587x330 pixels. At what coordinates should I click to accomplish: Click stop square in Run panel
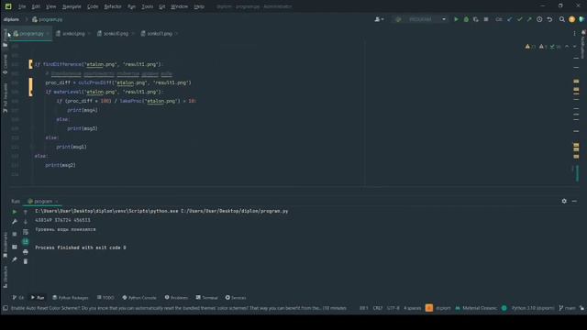15,234
